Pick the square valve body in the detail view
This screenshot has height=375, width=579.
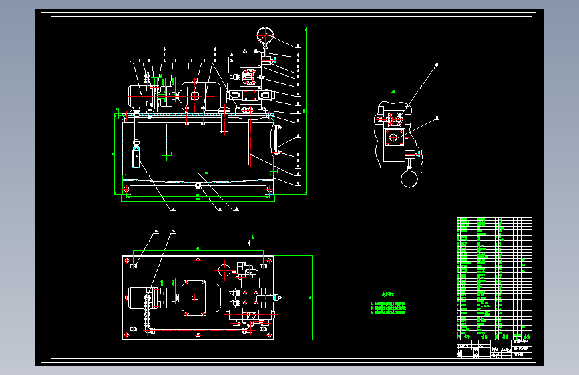tap(394, 137)
